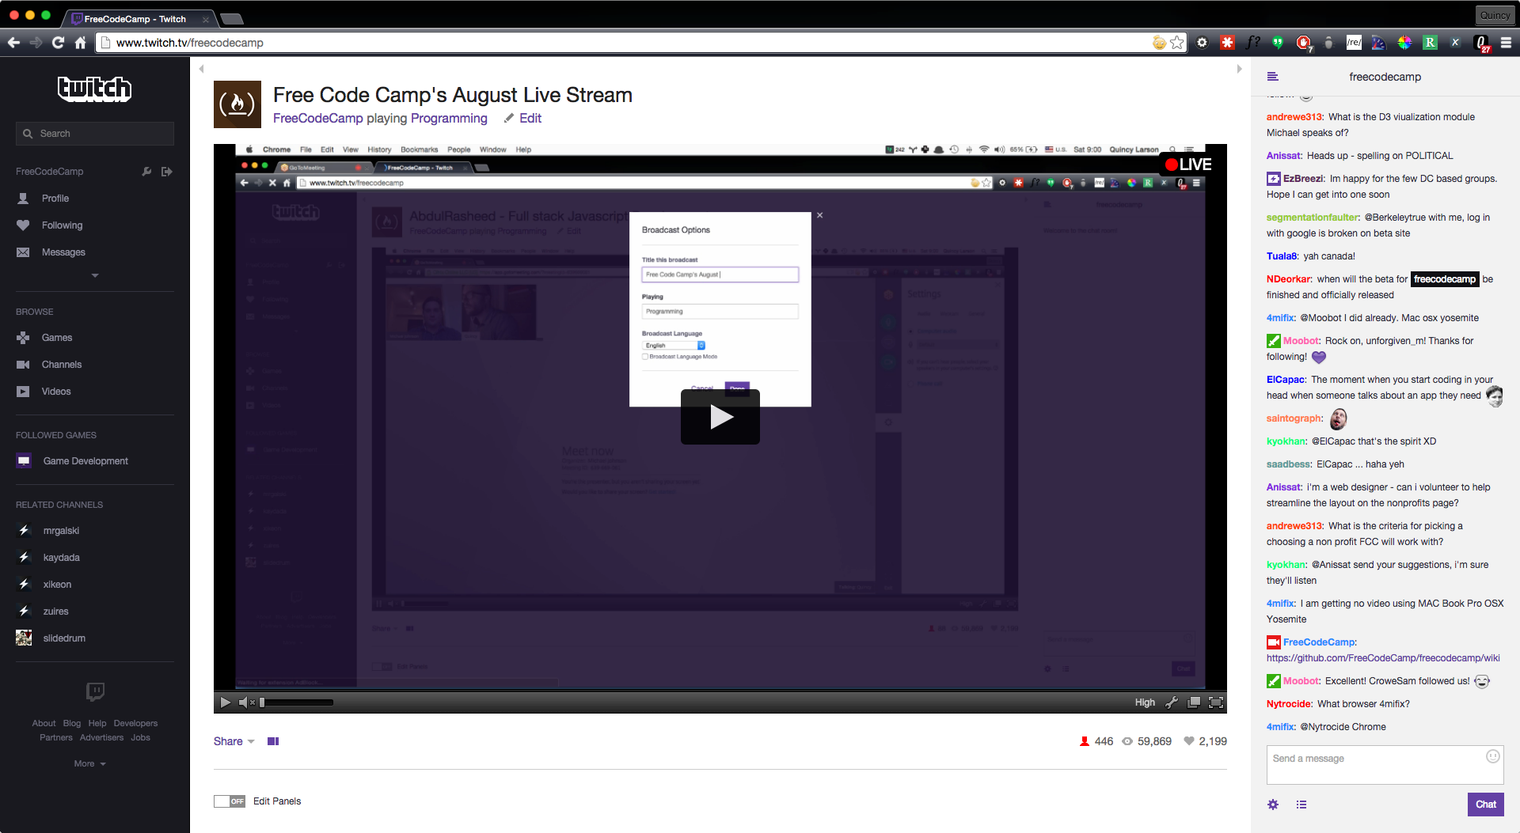
Task: Open player options wrench icon
Action: 1172,702
